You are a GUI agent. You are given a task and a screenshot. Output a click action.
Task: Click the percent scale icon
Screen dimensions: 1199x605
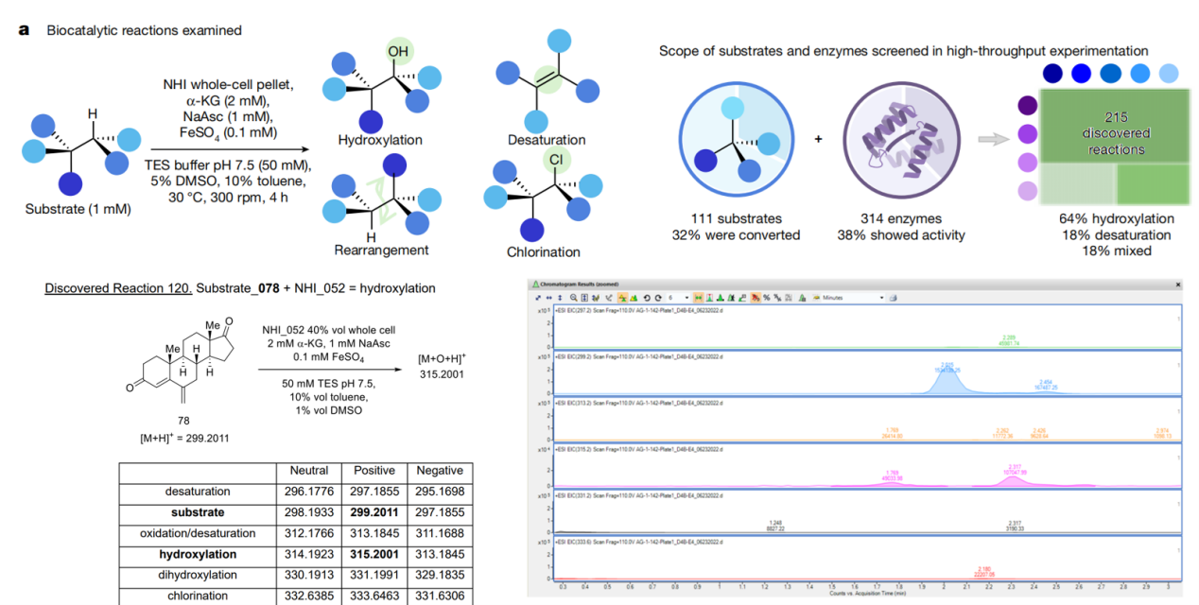766,298
